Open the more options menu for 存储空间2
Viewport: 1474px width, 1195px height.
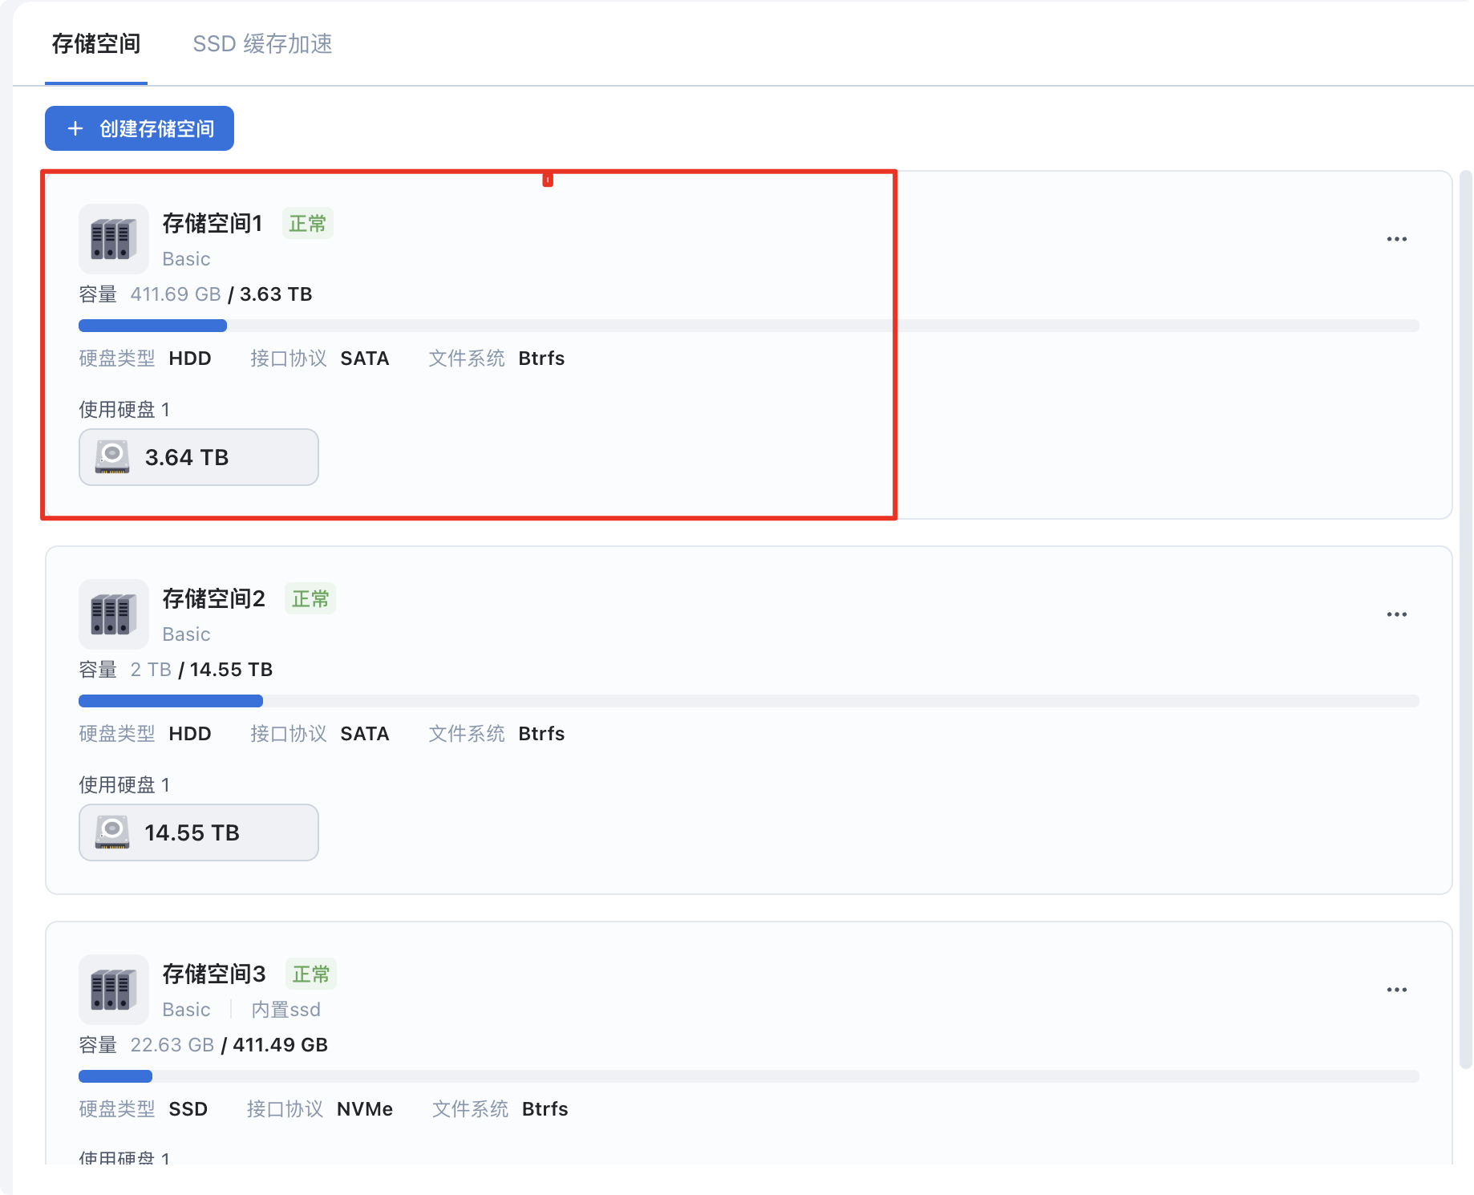[x=1396, y=614]
